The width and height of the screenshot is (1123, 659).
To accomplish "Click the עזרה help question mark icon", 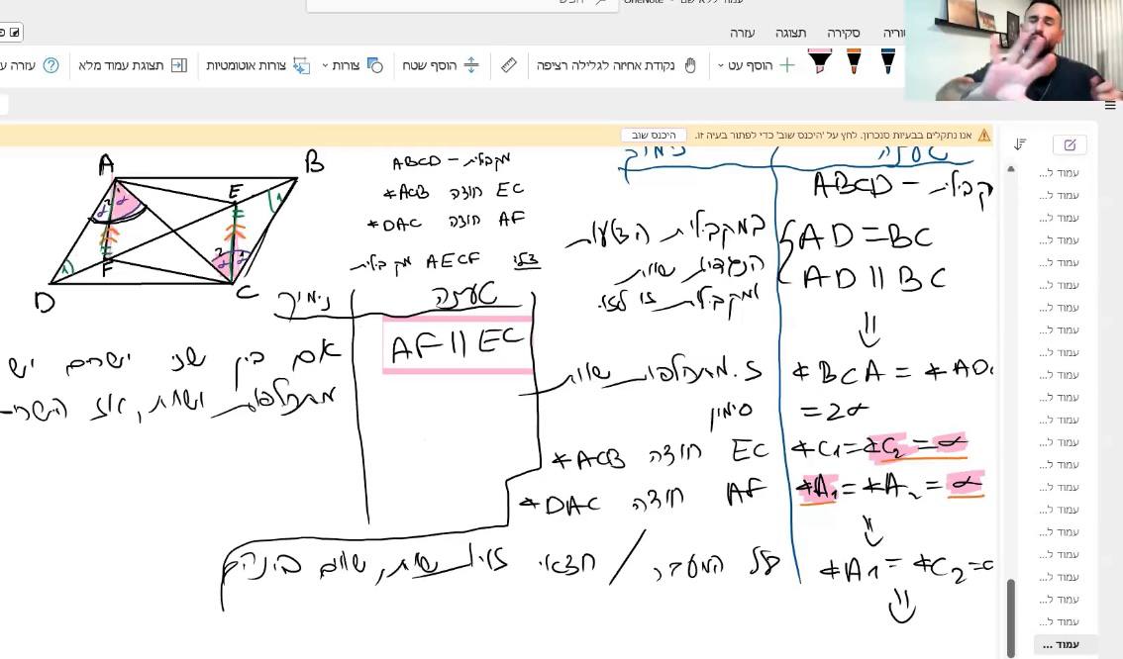I will 51,66.
